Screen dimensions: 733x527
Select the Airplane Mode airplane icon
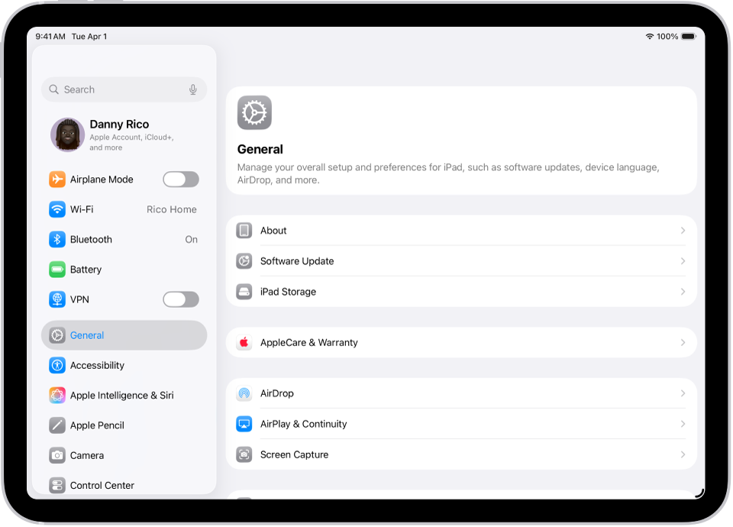(x=57, y=179)
